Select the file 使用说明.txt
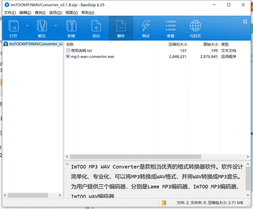The width and height of the screenshot is (253, 209). click(x=81, y=51)
